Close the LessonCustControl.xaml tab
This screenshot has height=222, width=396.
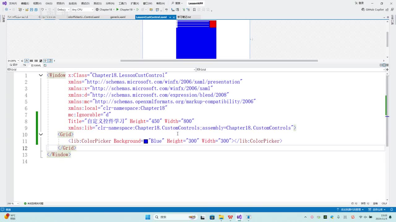[x=174, y=17]
